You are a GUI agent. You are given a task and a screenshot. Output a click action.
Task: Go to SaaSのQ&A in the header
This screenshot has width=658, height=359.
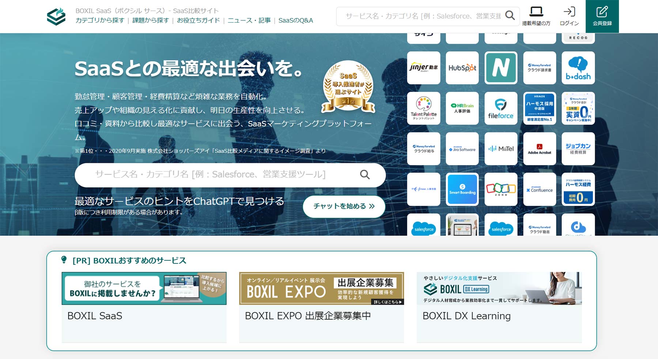(296, 20)
